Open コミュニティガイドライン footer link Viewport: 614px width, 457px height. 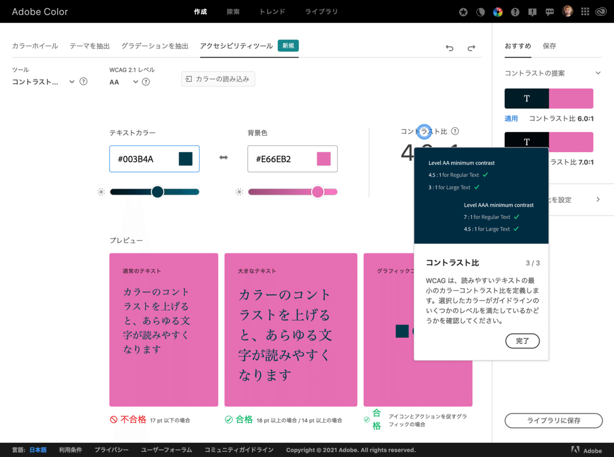pyautogui.click(x=239, y=450)
